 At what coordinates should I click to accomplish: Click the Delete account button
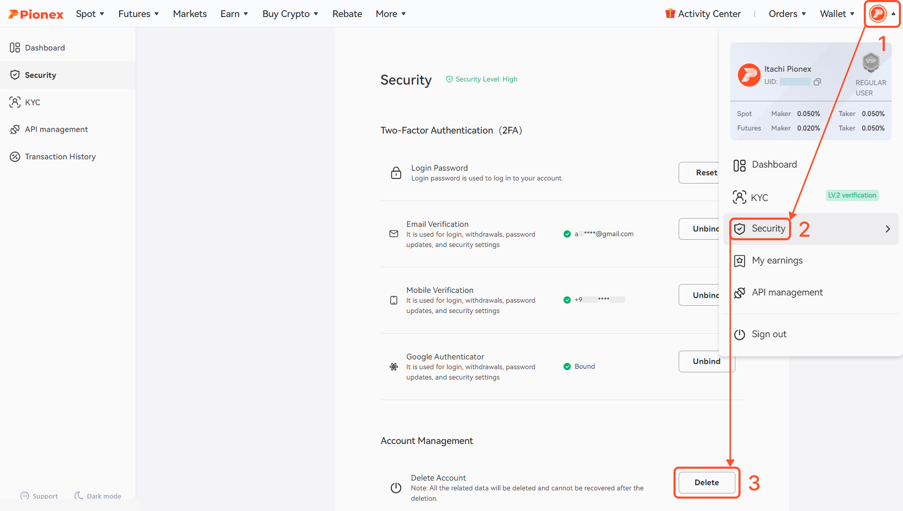pos(707,483)
